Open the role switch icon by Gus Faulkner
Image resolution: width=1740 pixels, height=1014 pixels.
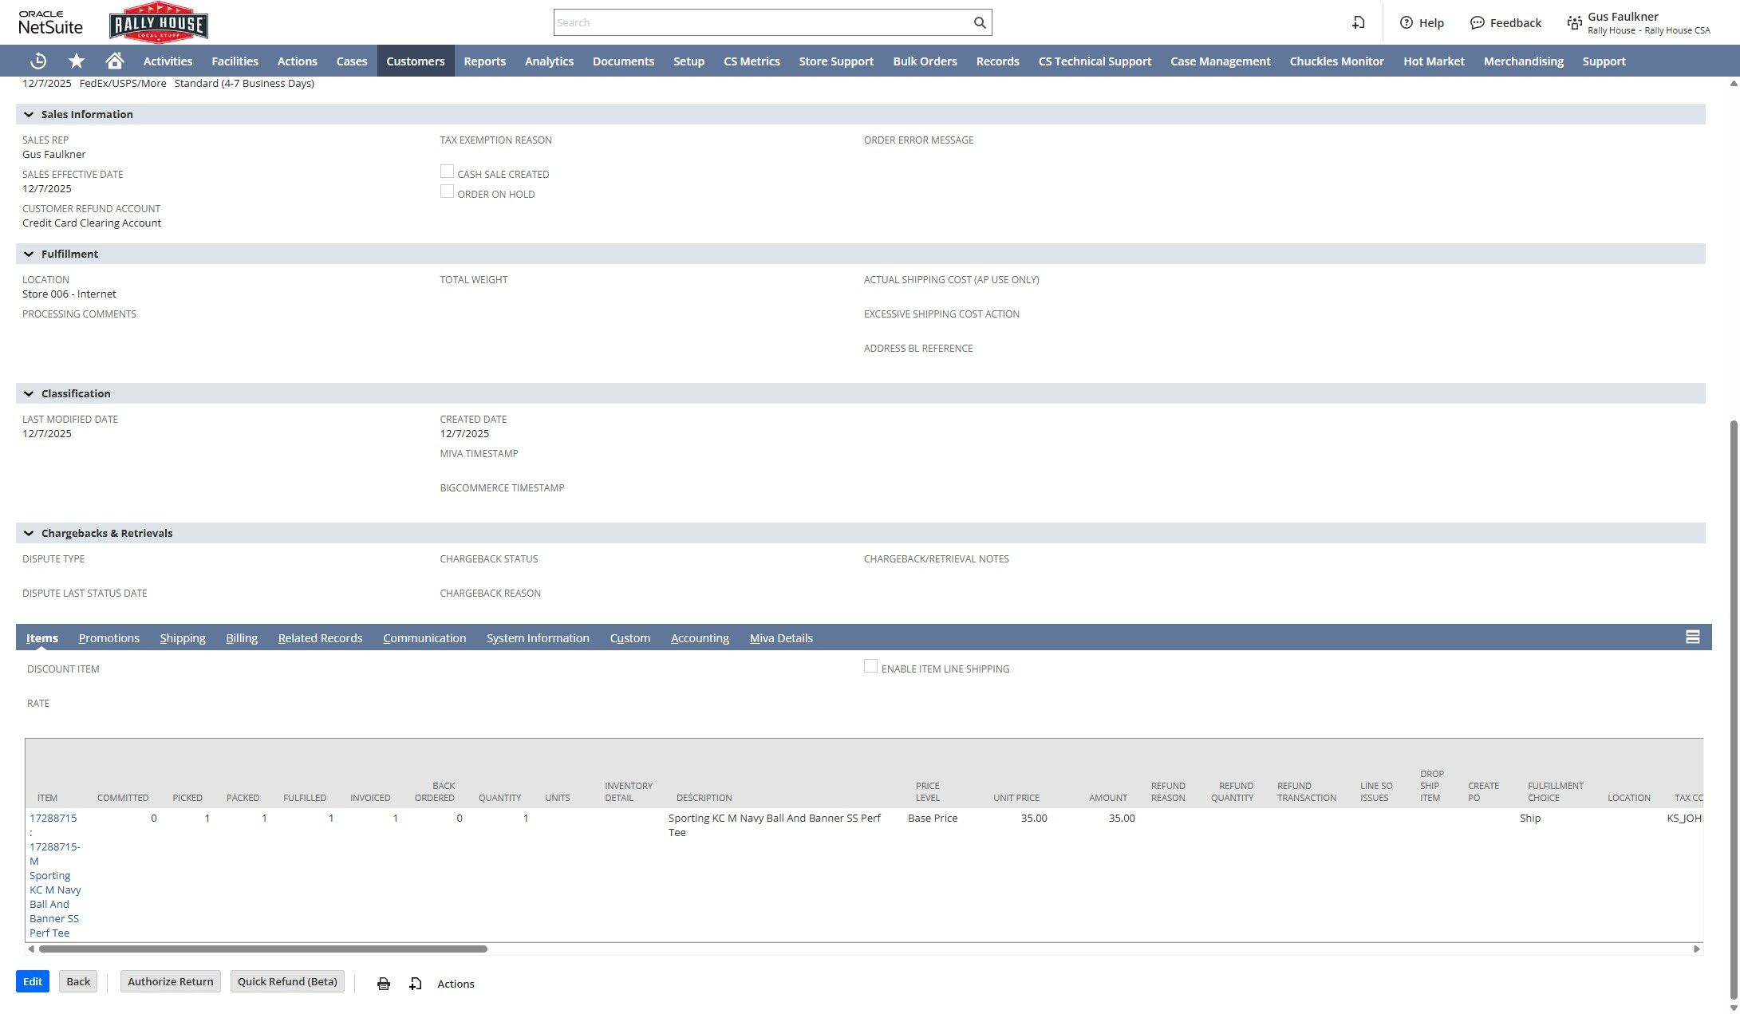(x=1574, y=22)
